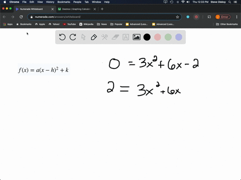Viewport: 241px width, 180px height.
Task: Open the People menu
Action: [77, 2]
